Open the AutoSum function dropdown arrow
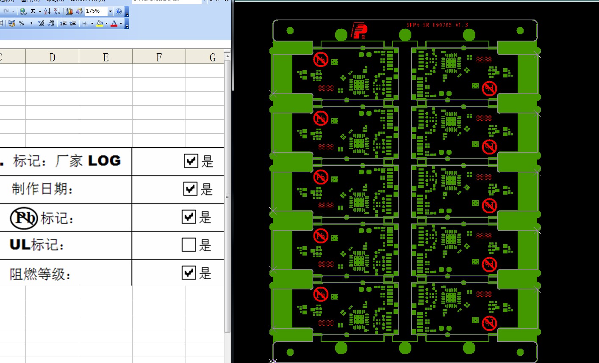This screenshot has height=363, width=599. coord(40,11)
